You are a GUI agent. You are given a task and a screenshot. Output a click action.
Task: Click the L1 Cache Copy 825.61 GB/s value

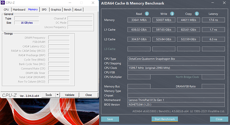click(x=188, y=30)
